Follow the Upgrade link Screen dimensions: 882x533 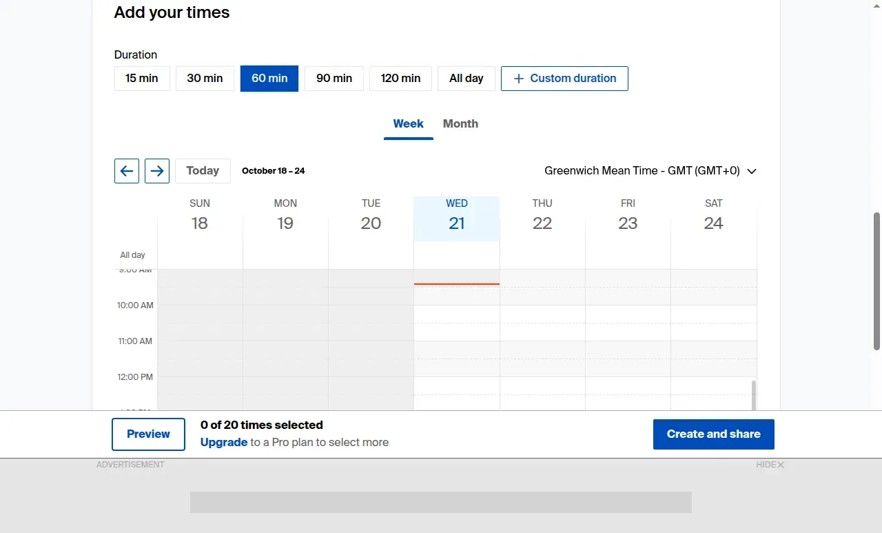(x=224, y=443)
